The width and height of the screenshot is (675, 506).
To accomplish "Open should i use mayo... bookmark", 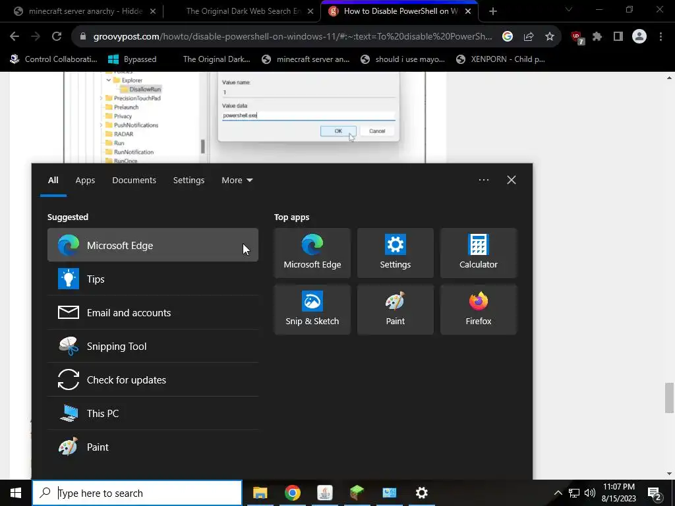I will click(x=403, y=59).
